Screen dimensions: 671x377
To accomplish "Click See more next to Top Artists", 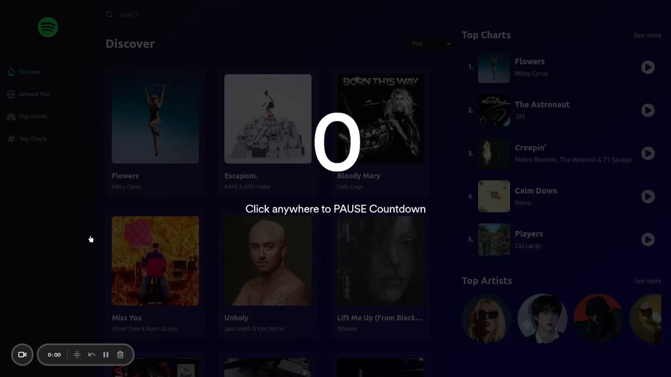I will pos(647,281).
